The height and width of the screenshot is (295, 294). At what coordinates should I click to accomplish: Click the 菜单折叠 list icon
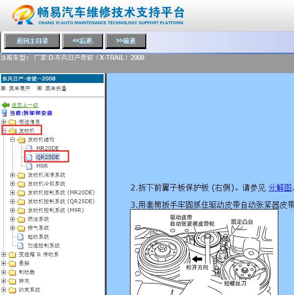click(39, 88)
